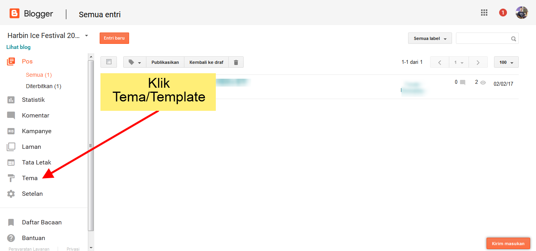Viewport: 536px width, 251px height.
Task: Open the label tag dropdown
Action: click(x=135, y=62)
